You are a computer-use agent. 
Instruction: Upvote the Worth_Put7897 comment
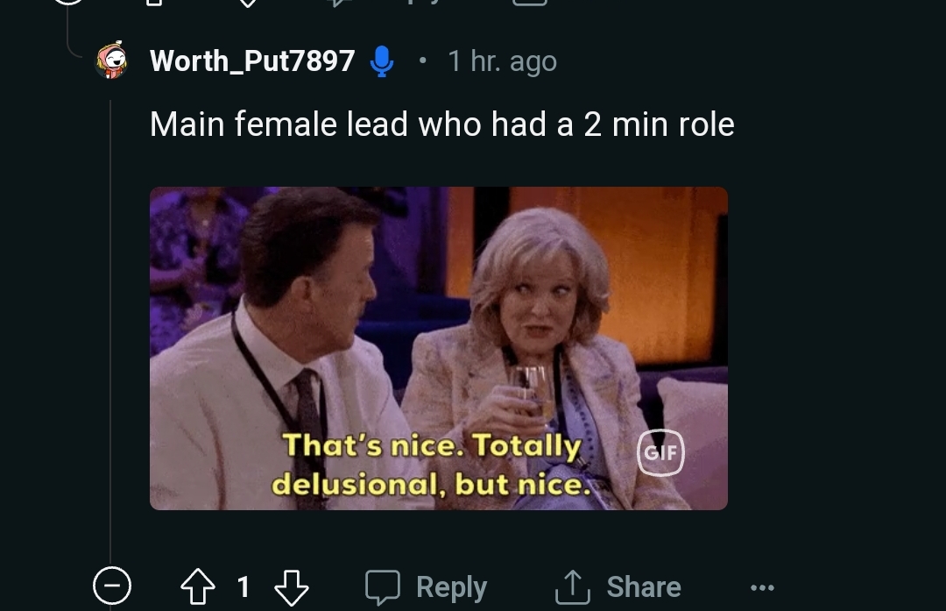[197, 586]
